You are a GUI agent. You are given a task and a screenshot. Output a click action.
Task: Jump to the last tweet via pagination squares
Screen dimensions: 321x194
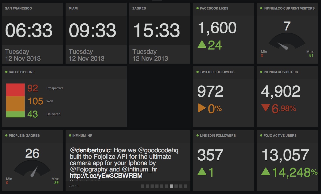pyautogui.click(x=186, y=186)
